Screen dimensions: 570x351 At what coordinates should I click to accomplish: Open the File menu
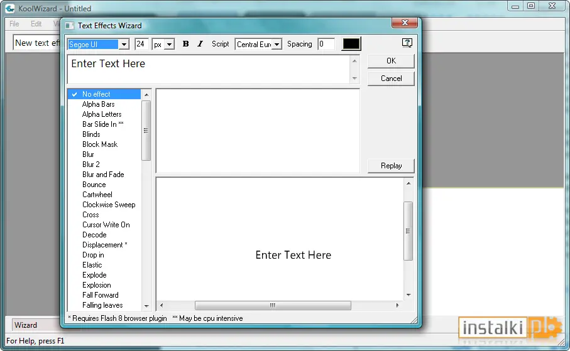pos(14,24)
